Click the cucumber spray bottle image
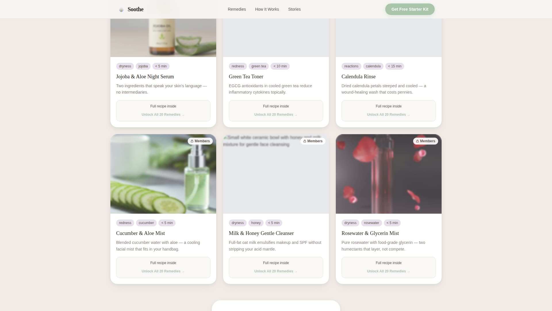 point(163,174)
